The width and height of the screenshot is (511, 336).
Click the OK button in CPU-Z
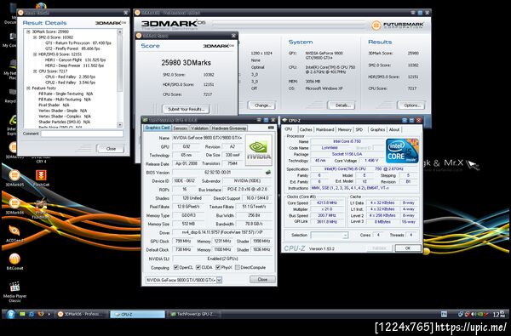408,248
